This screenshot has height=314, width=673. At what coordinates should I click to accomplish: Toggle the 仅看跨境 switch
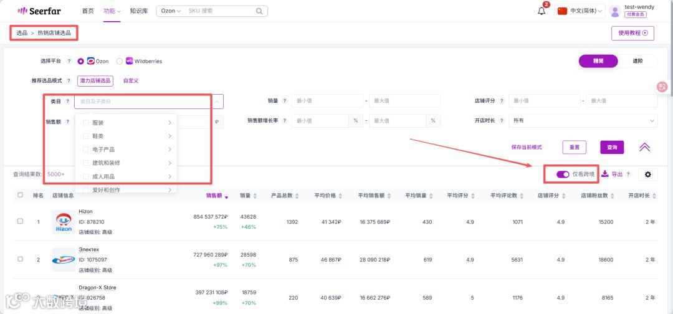click(x=563, y=174)
